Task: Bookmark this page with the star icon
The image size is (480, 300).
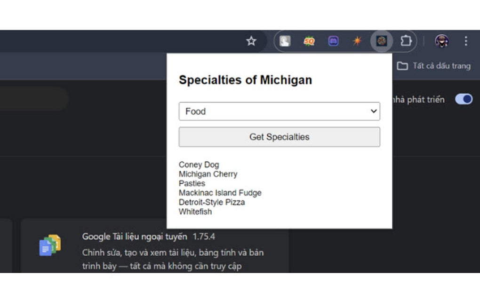Action: click(x=251, y=41)
